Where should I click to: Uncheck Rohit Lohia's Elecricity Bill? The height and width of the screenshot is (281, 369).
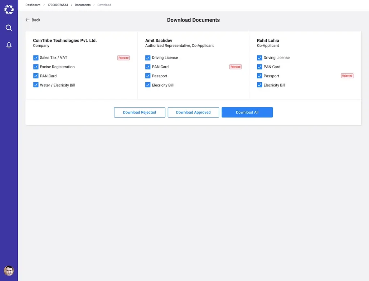click(259, 85)
